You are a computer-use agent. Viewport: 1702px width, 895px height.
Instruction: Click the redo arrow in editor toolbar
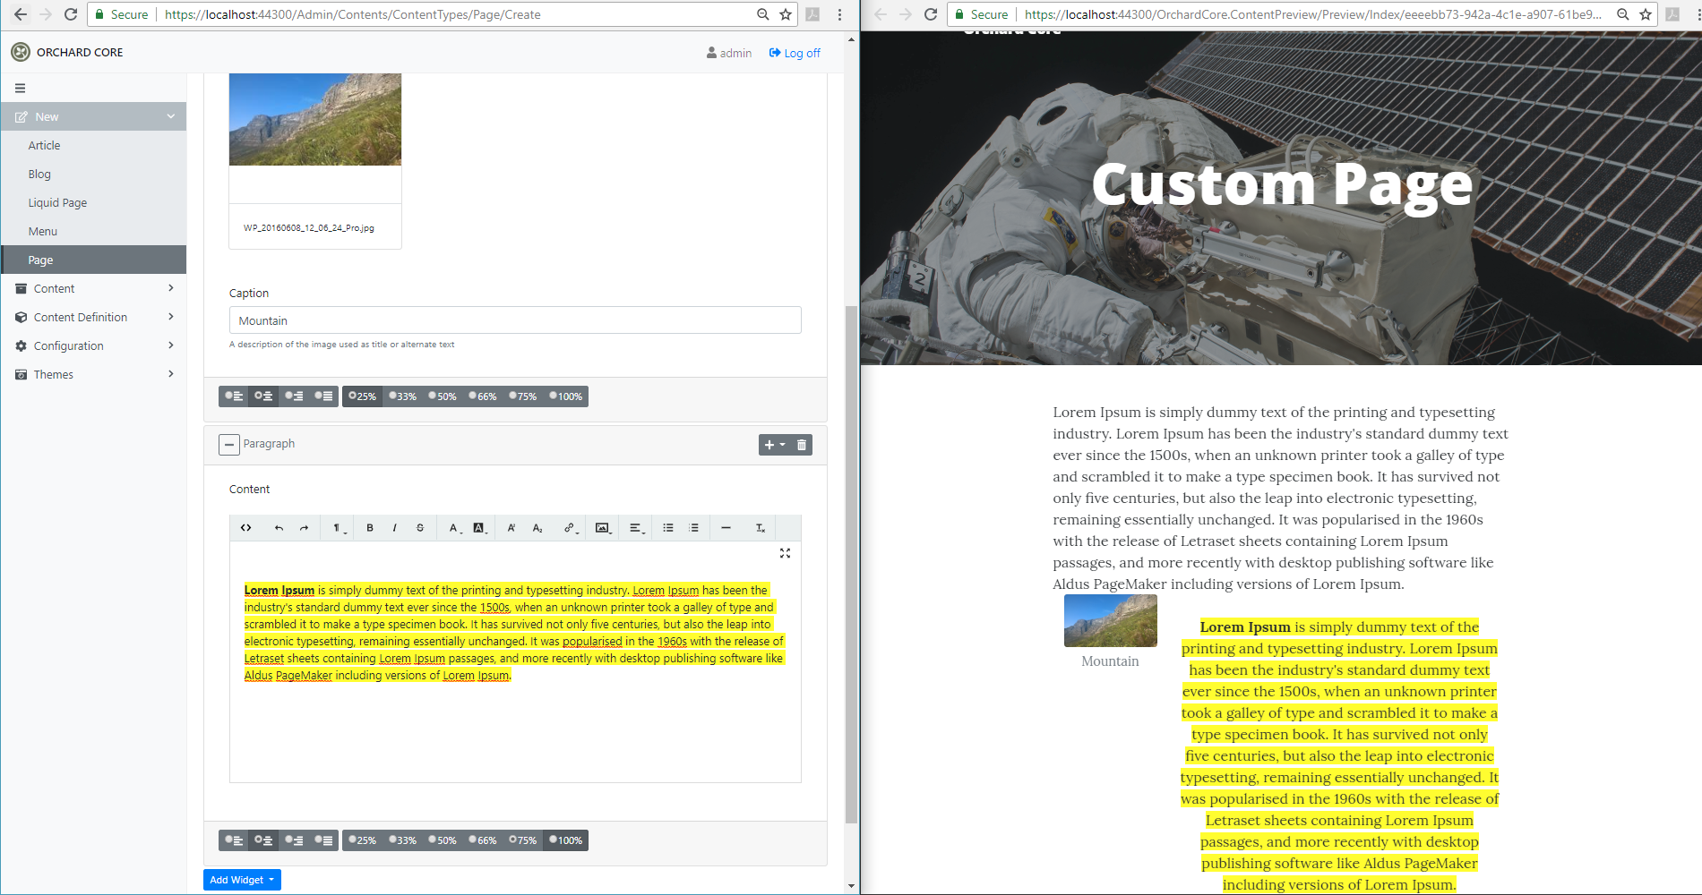click(304, 528)
